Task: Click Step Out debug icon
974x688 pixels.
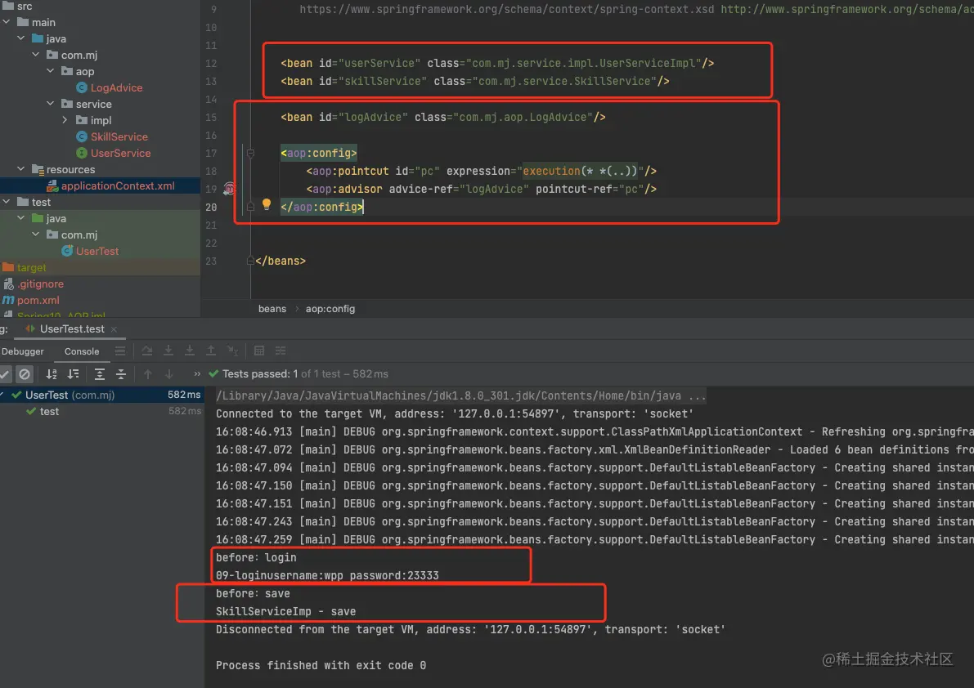Action: (211, 351)
